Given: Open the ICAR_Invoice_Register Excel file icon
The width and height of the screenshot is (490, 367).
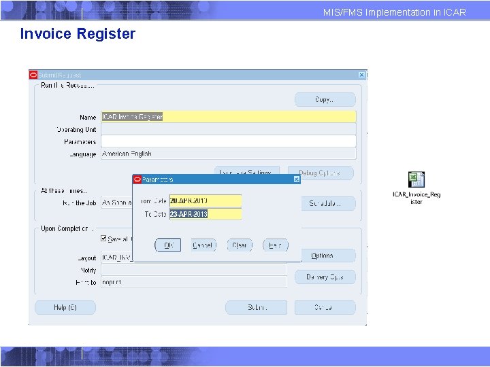Looking at the screenshot, I should click(x=416, y=179).
